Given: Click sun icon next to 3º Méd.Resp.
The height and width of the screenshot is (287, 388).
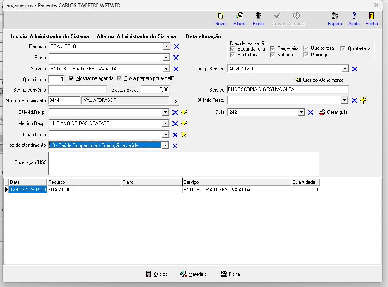Looking at the screenshot, I should tap(363, 100).
